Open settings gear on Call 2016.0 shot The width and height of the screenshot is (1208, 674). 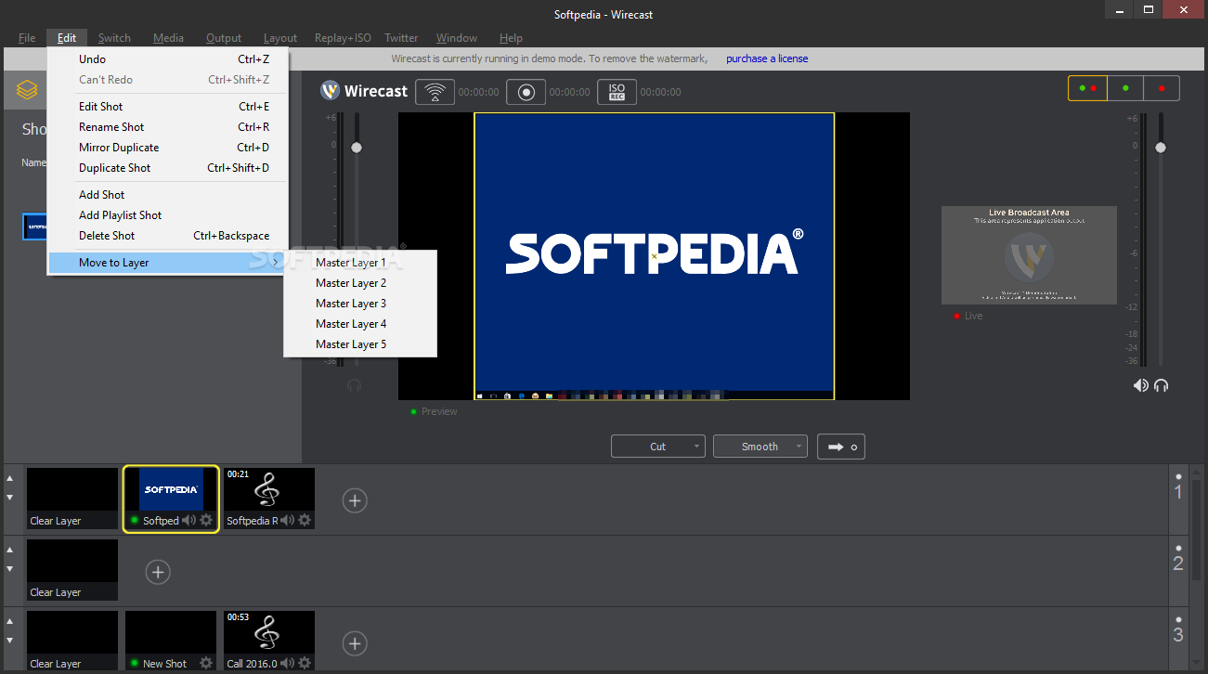click(304, 663)
